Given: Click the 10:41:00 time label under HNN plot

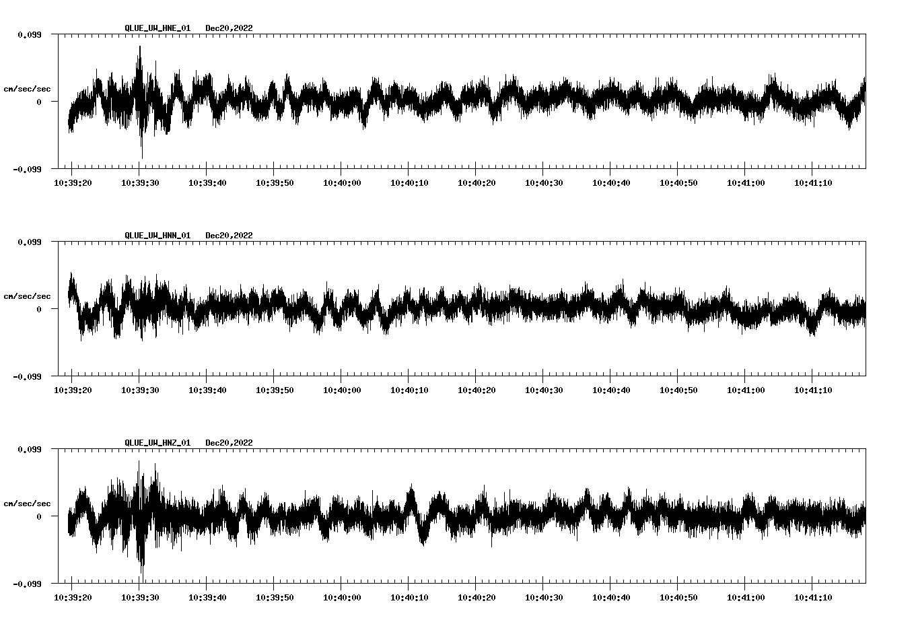Looking at the screenshot, I should 746,390.
